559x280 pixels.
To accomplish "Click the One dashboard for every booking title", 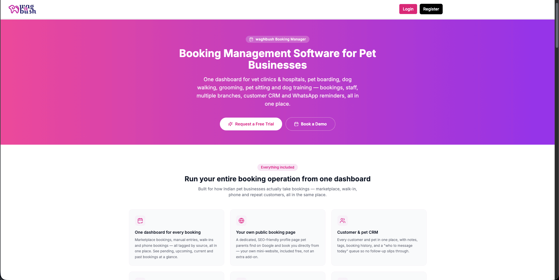I will [168, 232].
